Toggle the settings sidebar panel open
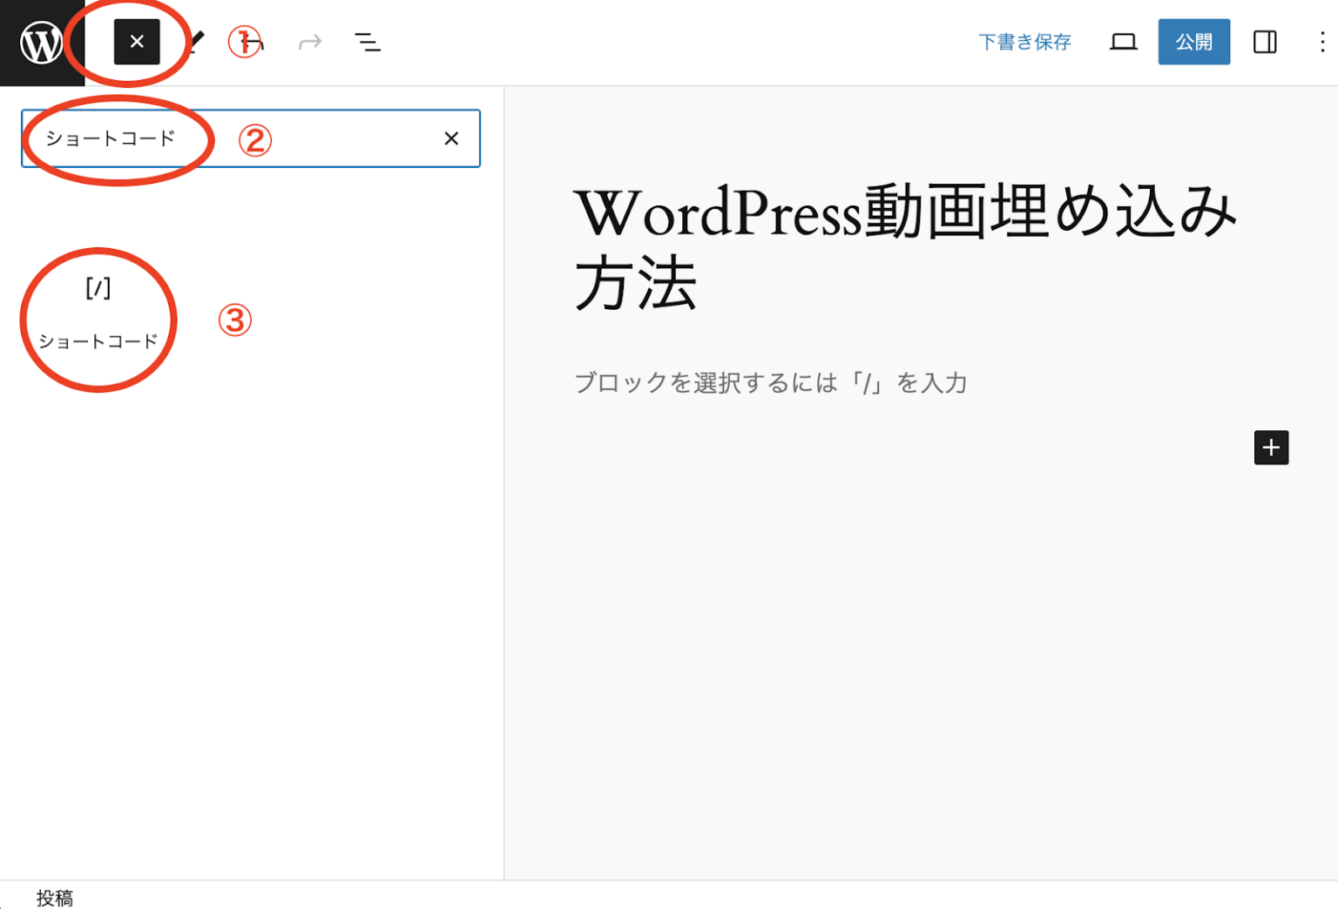This screenshot has height=909, width=1338. point(1264,41)
